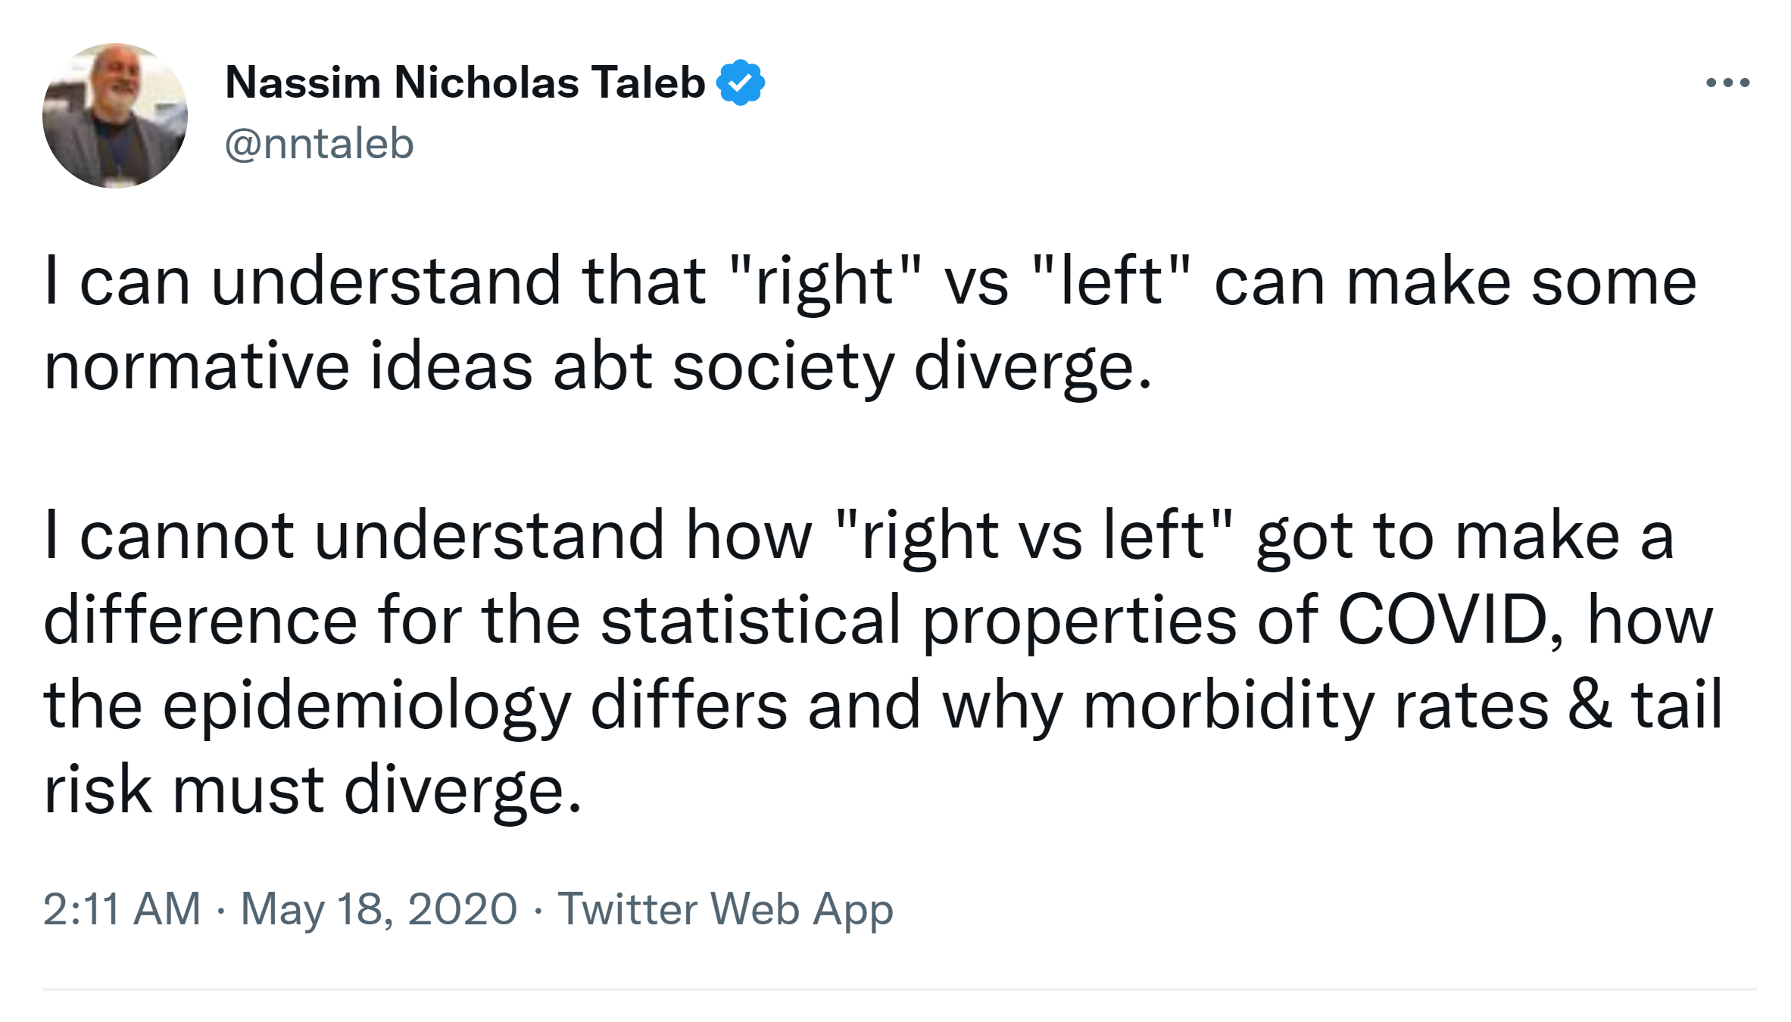Click the phrase "statistical properties" in the tweet
The image size is (1791, 1022).
pyautogui.click(x=918, y=620)
